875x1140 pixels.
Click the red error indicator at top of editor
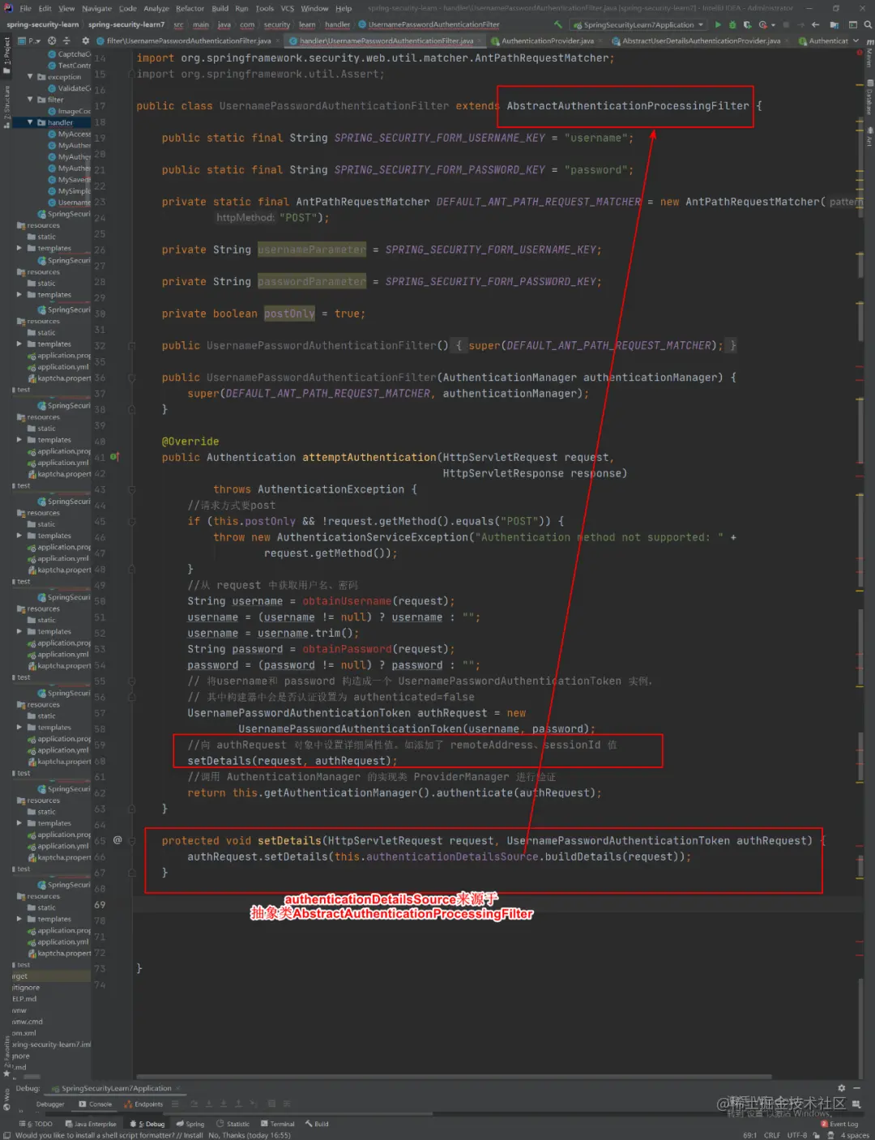click(860, 52)
